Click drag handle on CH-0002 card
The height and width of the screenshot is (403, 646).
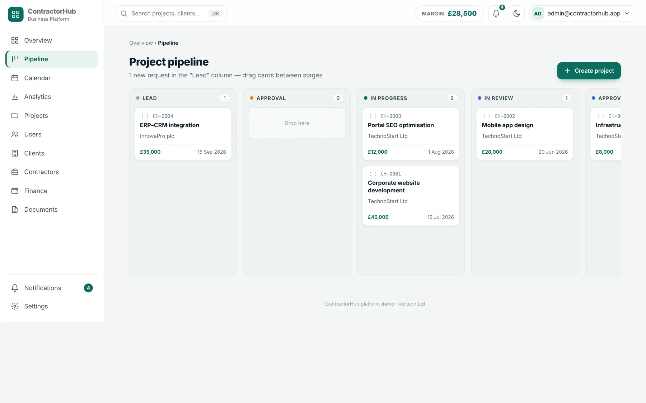coord(487,116)
